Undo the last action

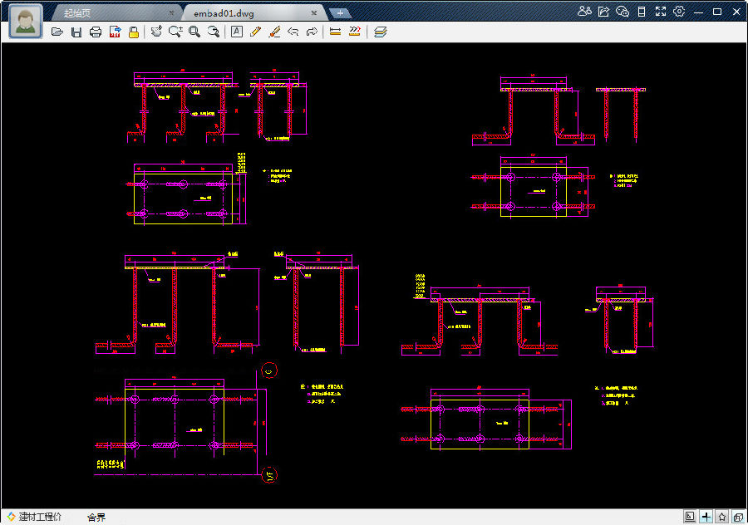pyautogui.click(x=293, y=32)
